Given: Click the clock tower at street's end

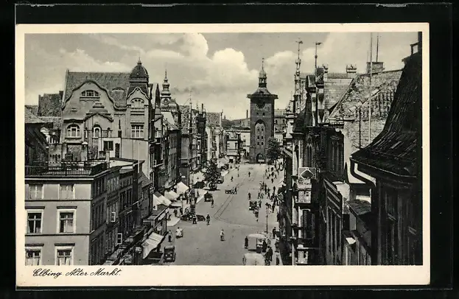Looking at the screenshot, I should 262,122.
